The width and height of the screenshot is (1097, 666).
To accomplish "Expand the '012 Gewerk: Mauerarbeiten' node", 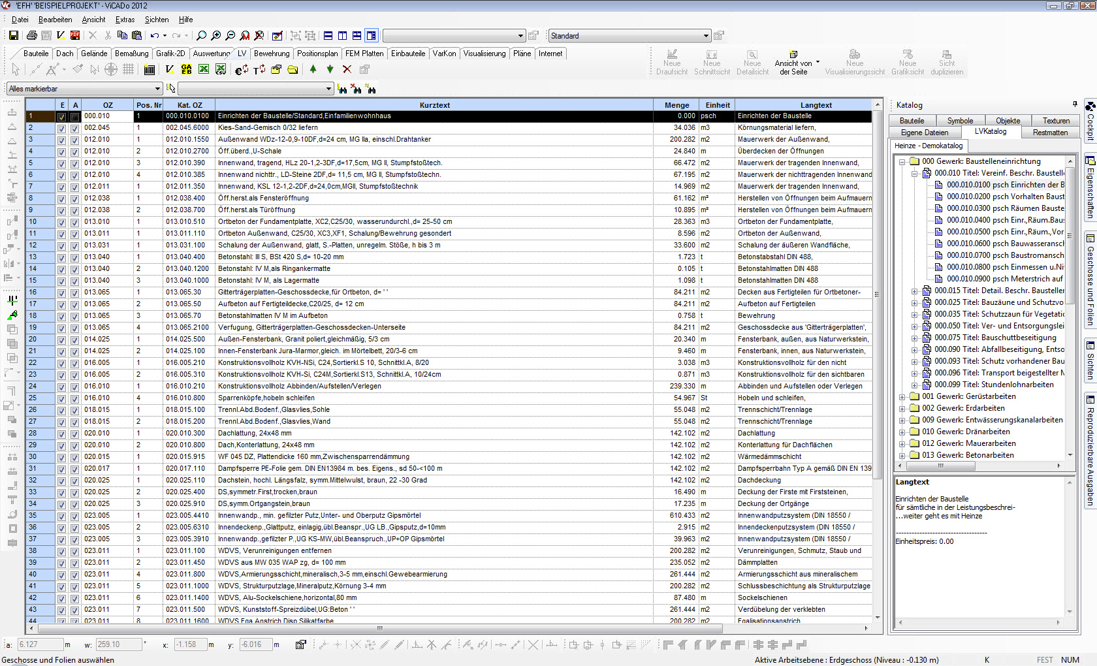I will pyautogui.click(x=902, y=443).
